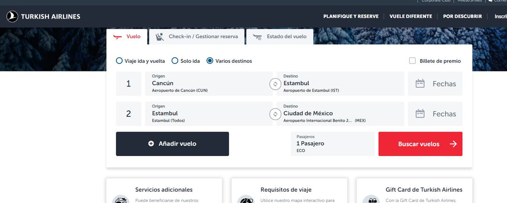
Task: Open the PLANIFIQUE Y RESERVE menu
Action: pyautogui.click(x=351, y=17)
